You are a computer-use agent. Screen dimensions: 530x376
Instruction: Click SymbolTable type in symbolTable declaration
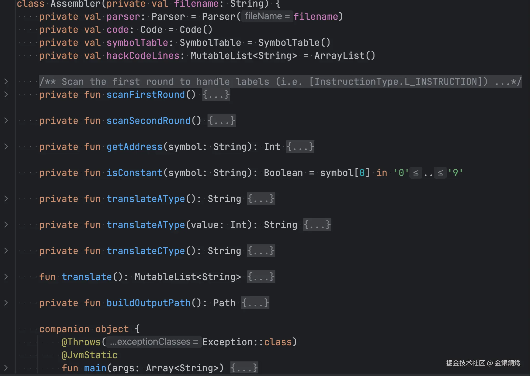click(210, 42)
